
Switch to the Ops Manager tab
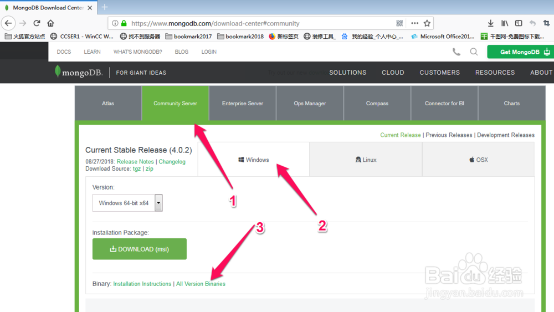[x=310, y=103]
